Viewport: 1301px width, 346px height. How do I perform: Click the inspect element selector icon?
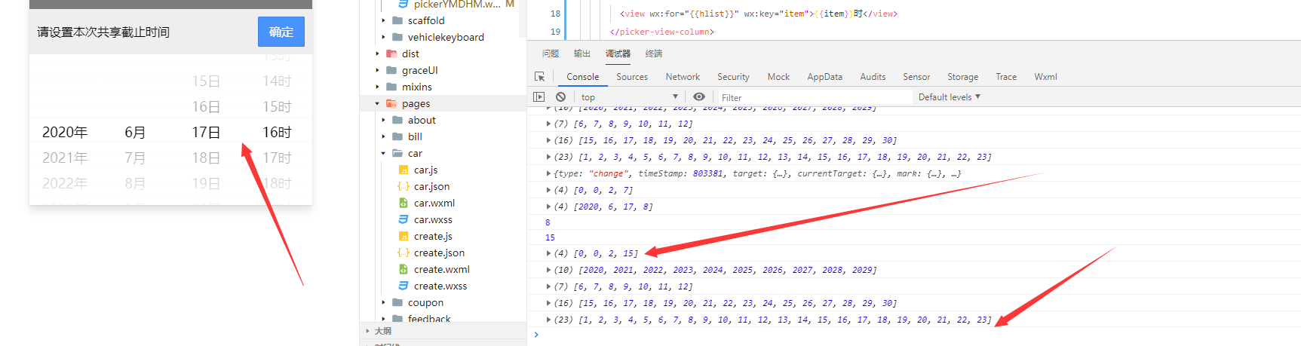coord(539,77)
